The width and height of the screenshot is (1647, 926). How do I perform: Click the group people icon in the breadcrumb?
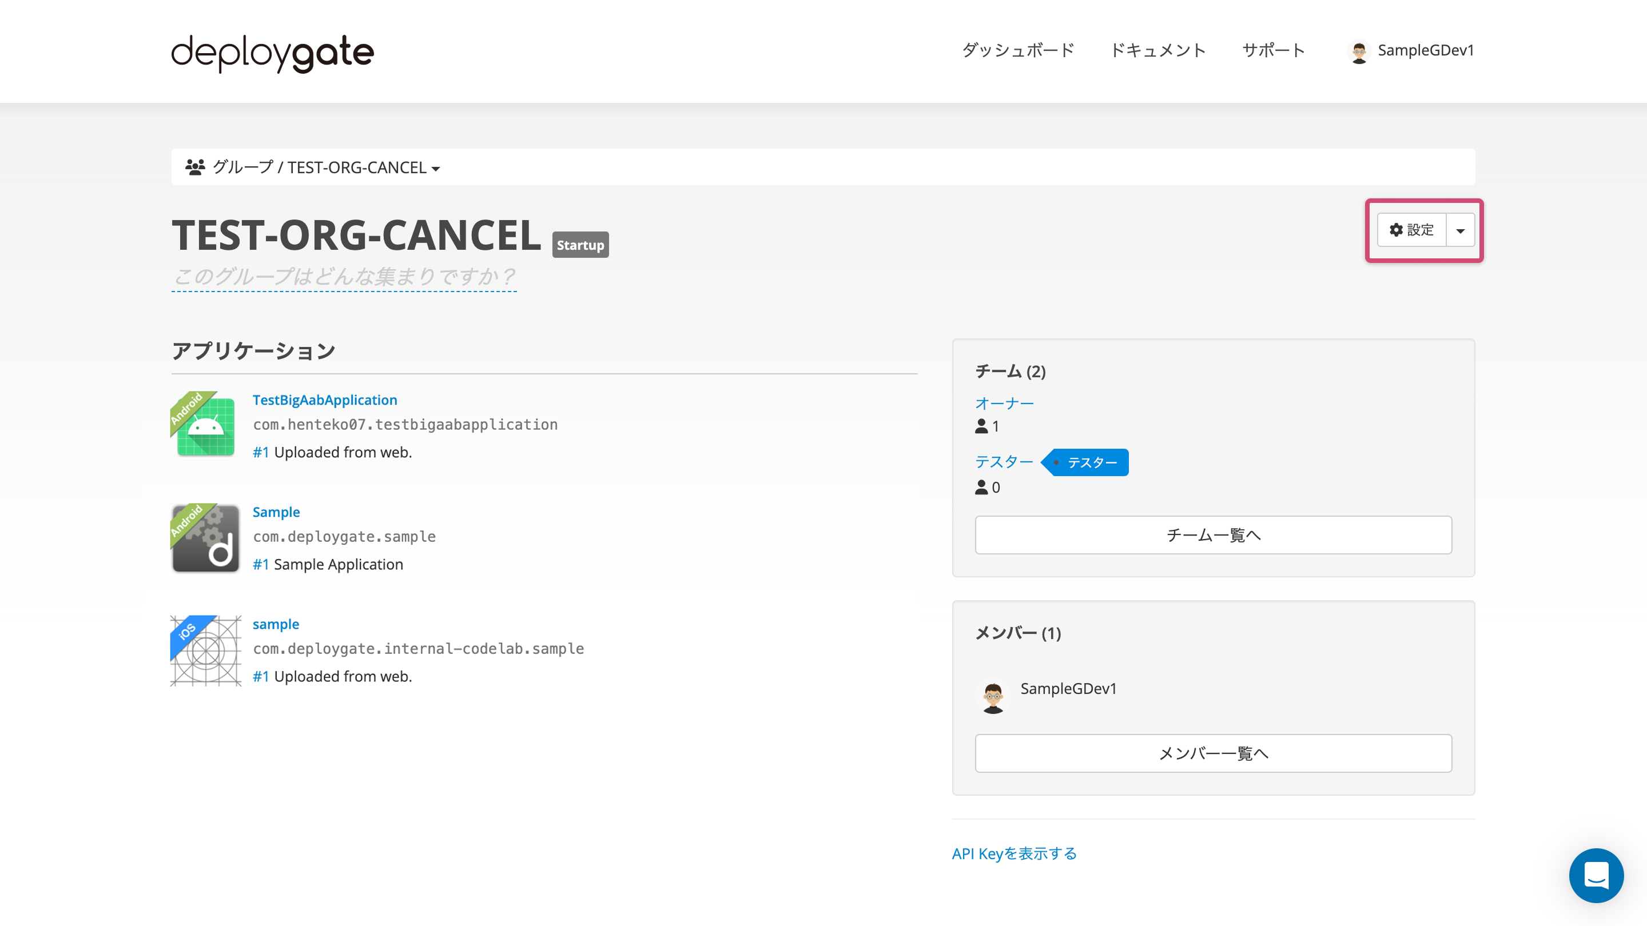[x=196, y=166]
